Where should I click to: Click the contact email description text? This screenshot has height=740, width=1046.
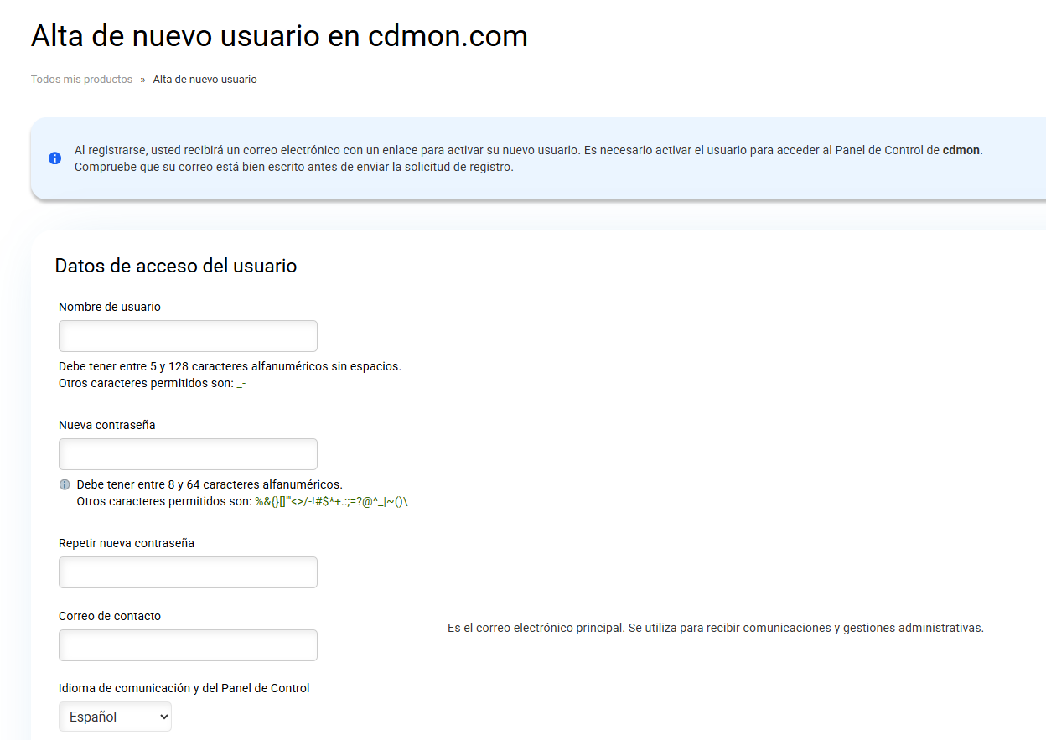[x=715, y=628]
